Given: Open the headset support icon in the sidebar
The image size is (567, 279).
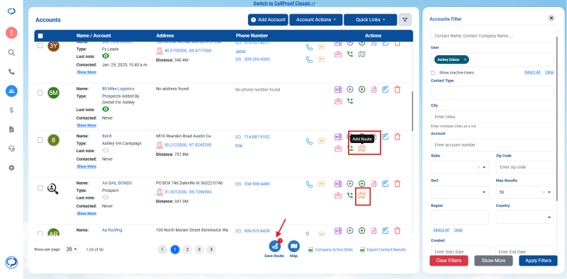Looking at the screenshot, I should click(x=11, y=149).
